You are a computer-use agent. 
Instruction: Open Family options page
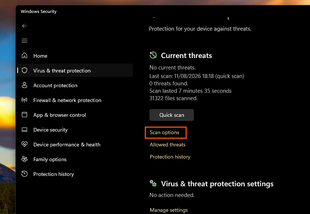(x=75, y=159)
